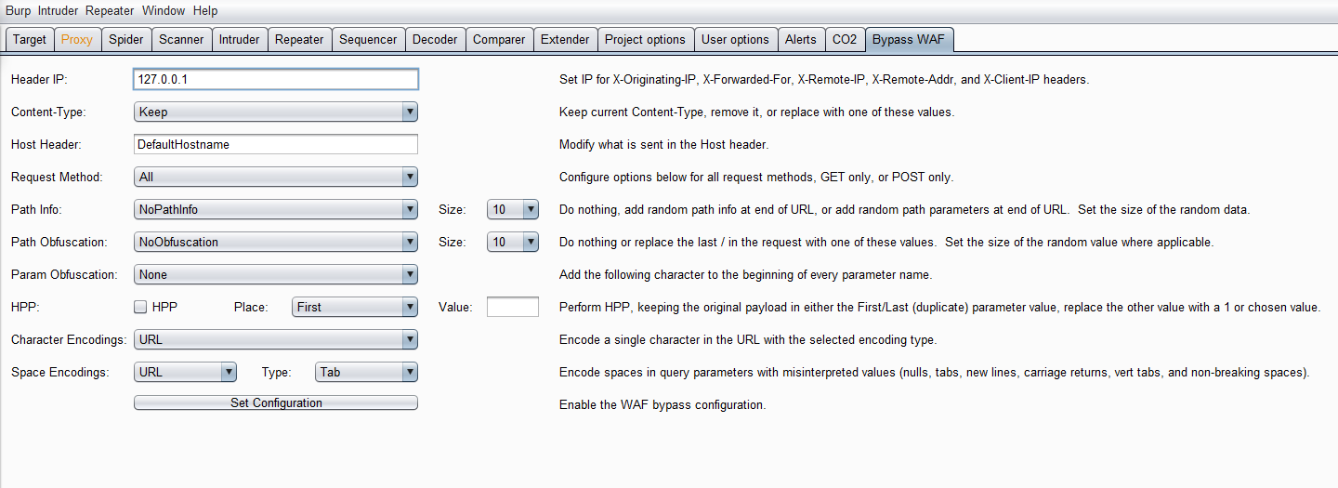This screenshot has height=488, width=1338.
Task: Switch to the Scanner tab
Action: point(181,39)
